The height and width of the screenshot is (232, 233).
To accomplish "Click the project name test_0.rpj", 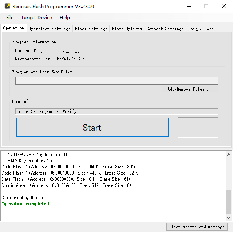I will click(x=68, y=50).
